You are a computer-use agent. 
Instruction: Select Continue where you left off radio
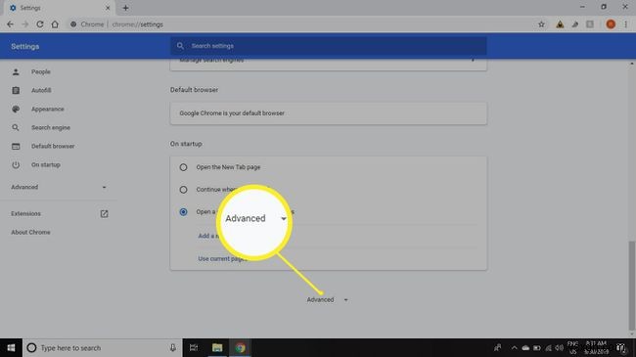[183, 190]
